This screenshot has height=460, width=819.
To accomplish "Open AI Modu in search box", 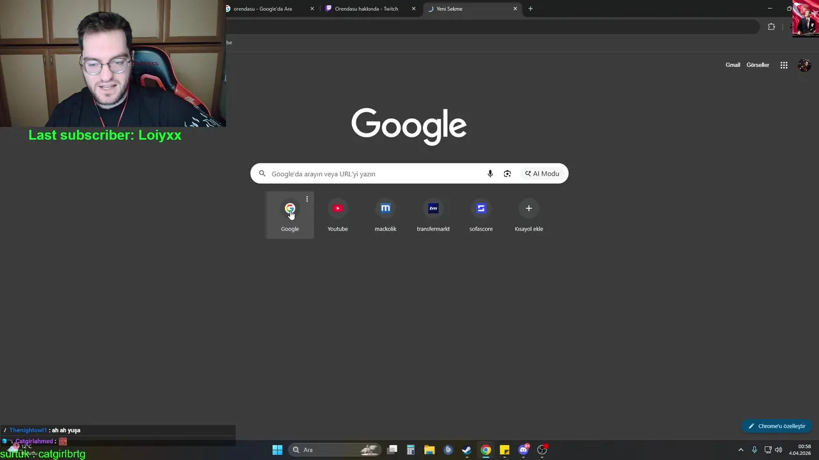I will pyautogui.click(x=542, y=174).
